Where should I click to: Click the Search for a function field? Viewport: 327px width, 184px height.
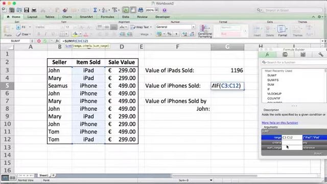[x=294, y=62]
